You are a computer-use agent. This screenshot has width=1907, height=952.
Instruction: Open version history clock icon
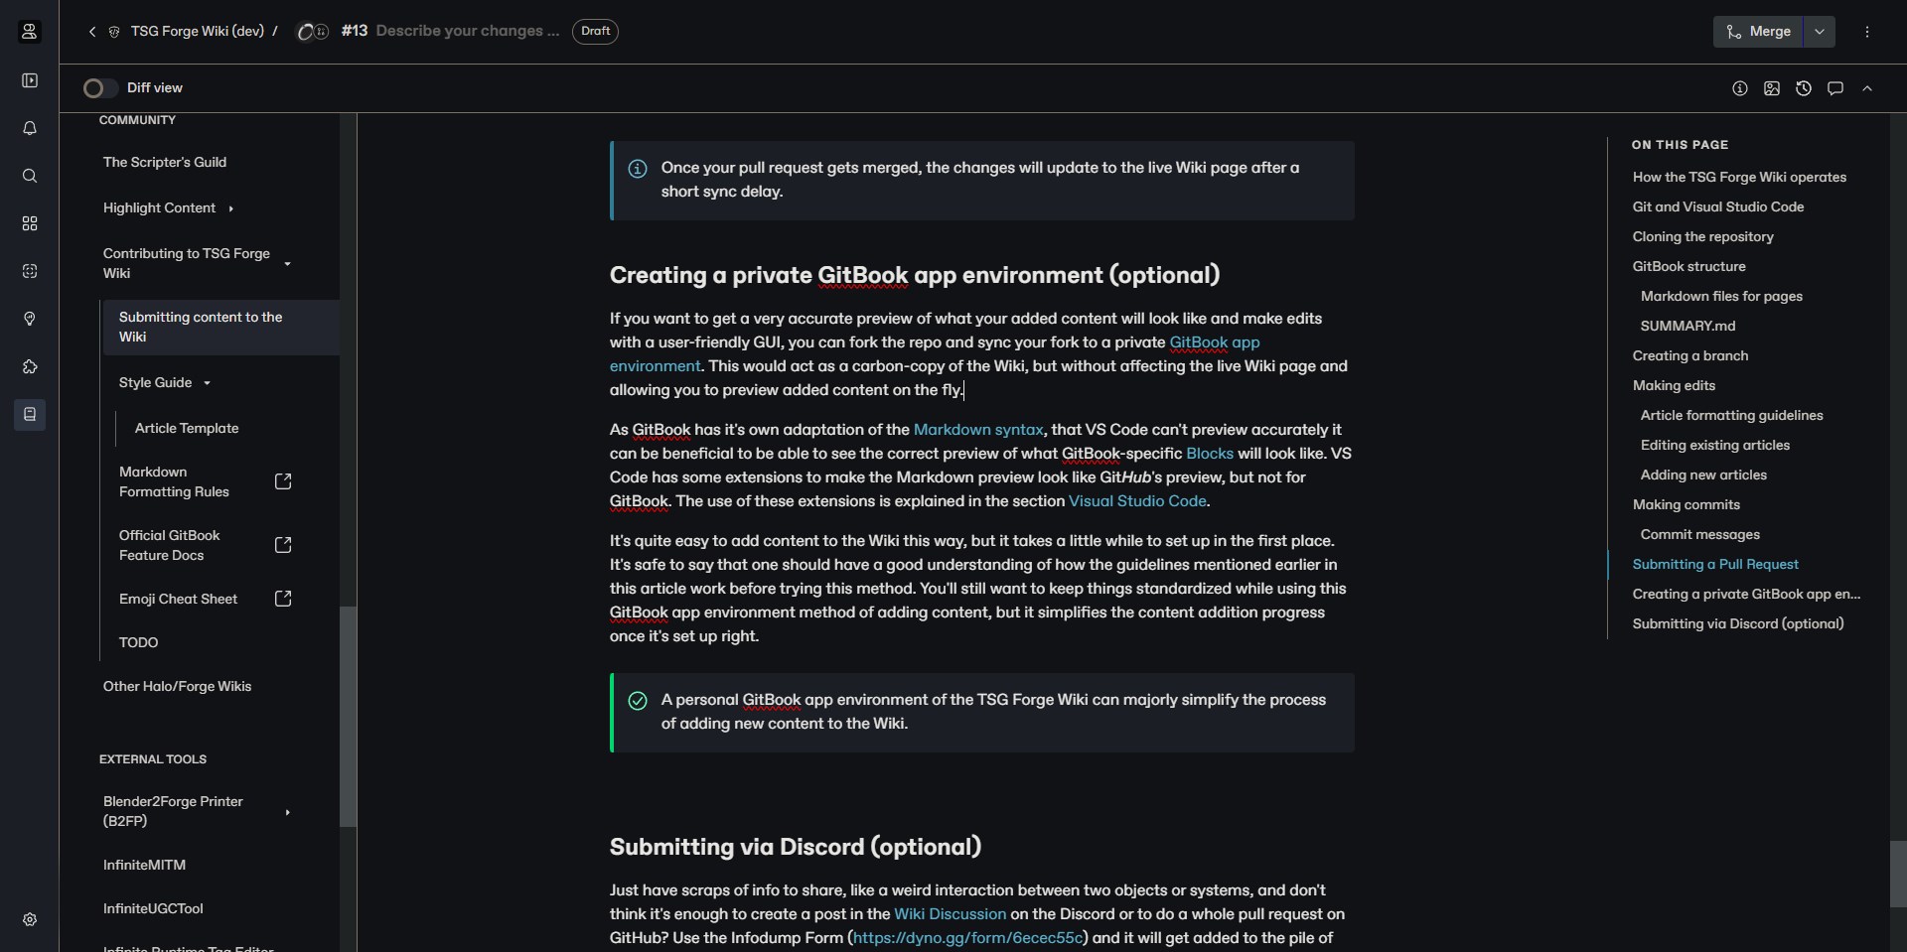point(1804,88)
